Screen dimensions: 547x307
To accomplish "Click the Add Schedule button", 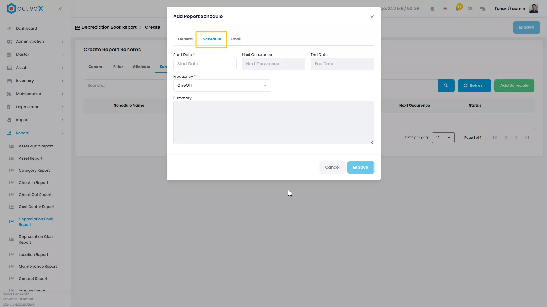I will click(x=514, y=86).
